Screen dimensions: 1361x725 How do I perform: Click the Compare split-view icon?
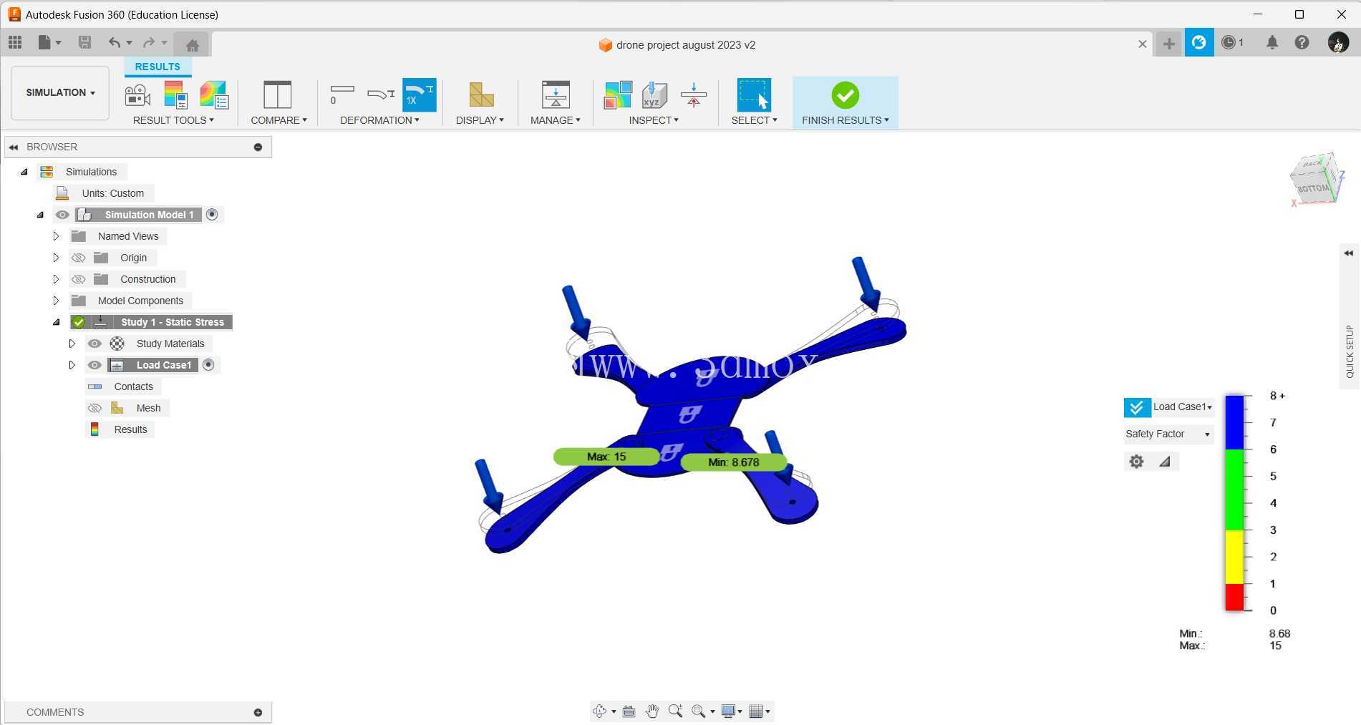277,94
